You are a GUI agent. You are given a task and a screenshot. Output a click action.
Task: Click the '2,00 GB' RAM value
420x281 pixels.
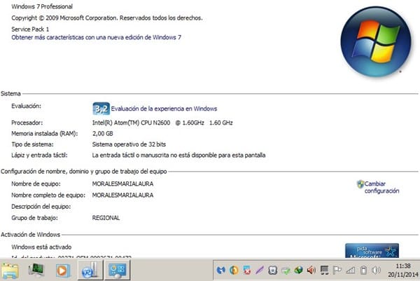click(103, 134)
